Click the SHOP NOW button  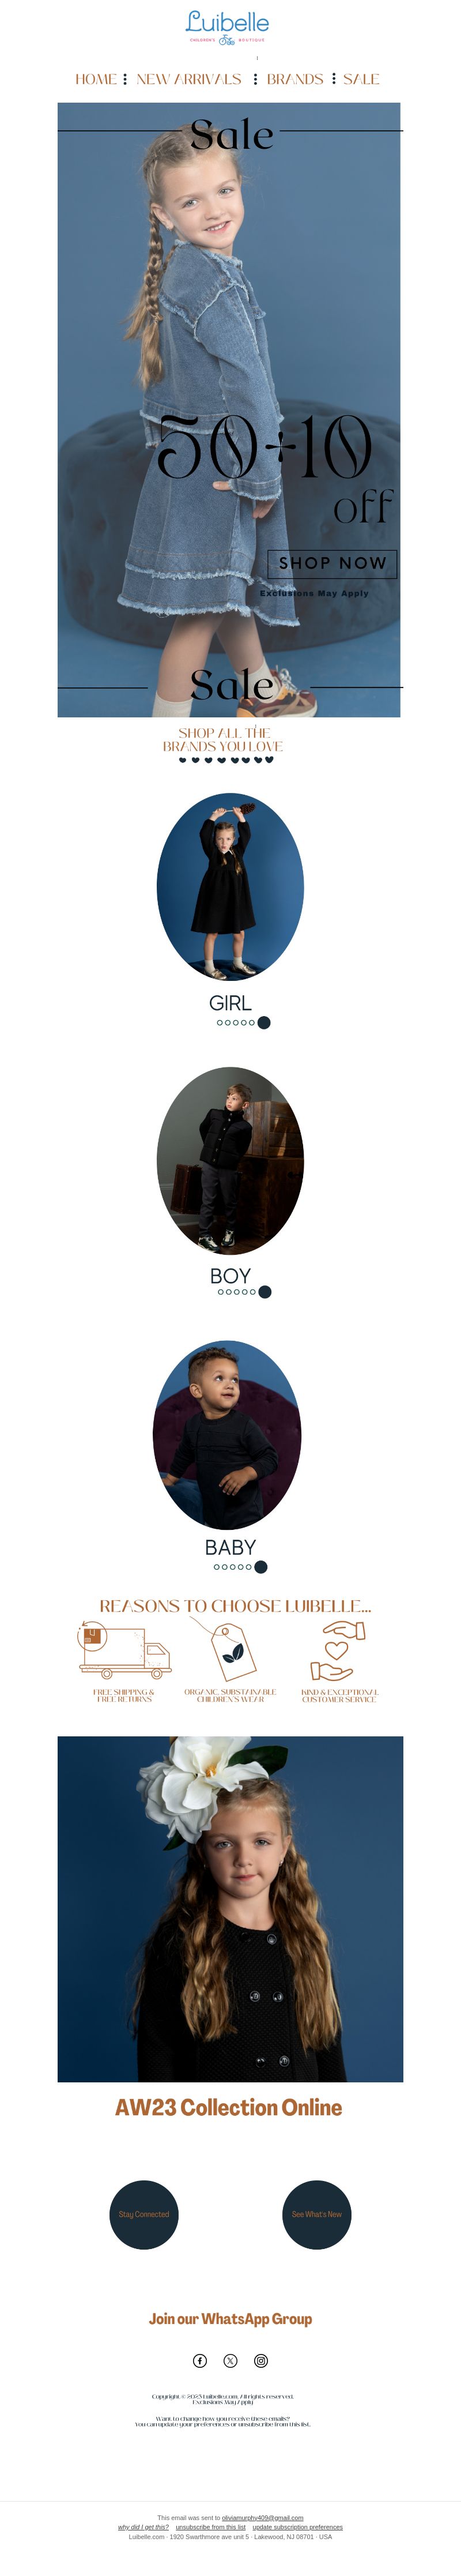332,563
